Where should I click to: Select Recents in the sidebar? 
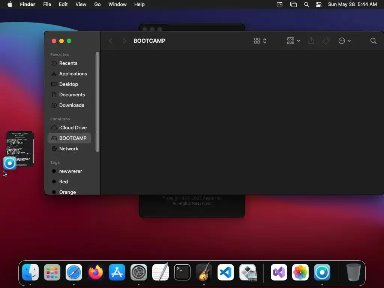69,63
